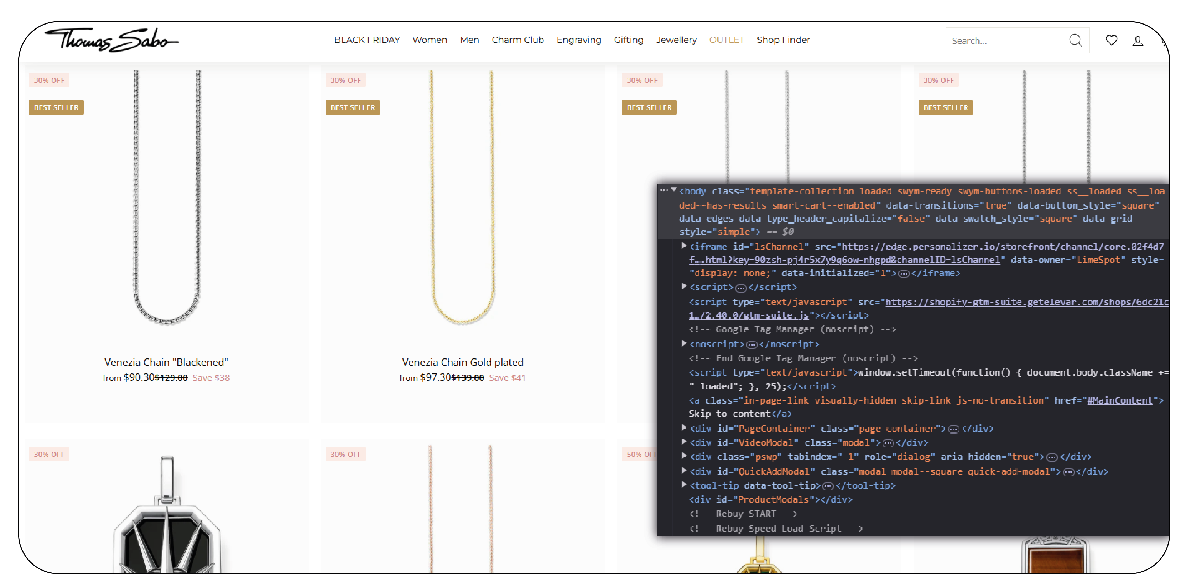View the blackened Venezia chain image
The width and height of the screenshot is (1186, 588).
click(x=167, y=198)
